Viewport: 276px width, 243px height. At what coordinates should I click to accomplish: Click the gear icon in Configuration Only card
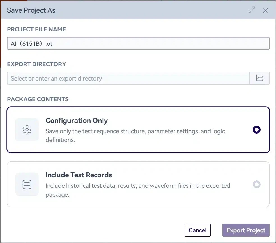point(27,130)
